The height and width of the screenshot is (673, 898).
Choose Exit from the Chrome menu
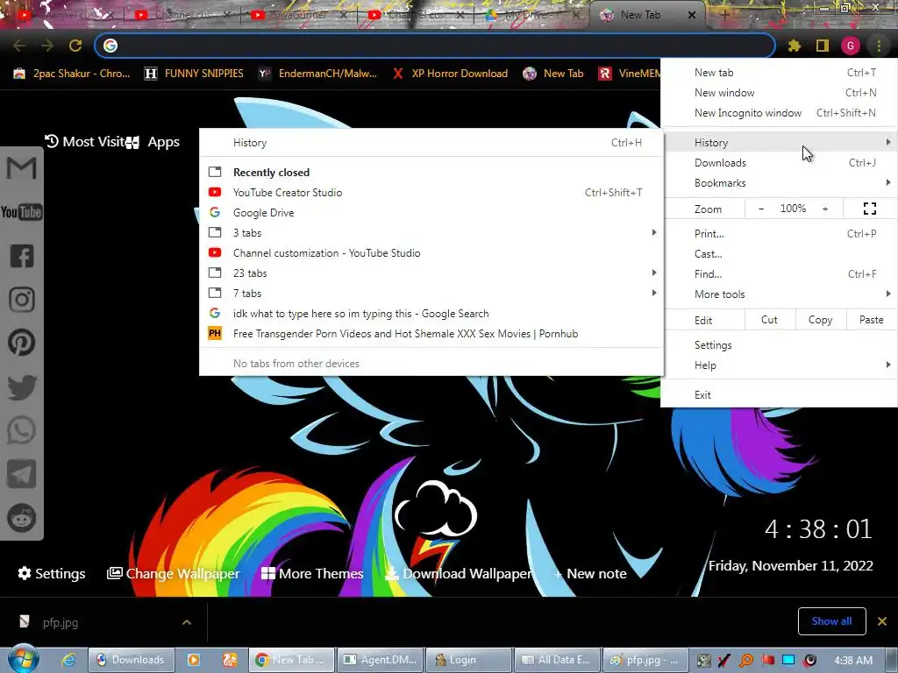click(779, 395)
